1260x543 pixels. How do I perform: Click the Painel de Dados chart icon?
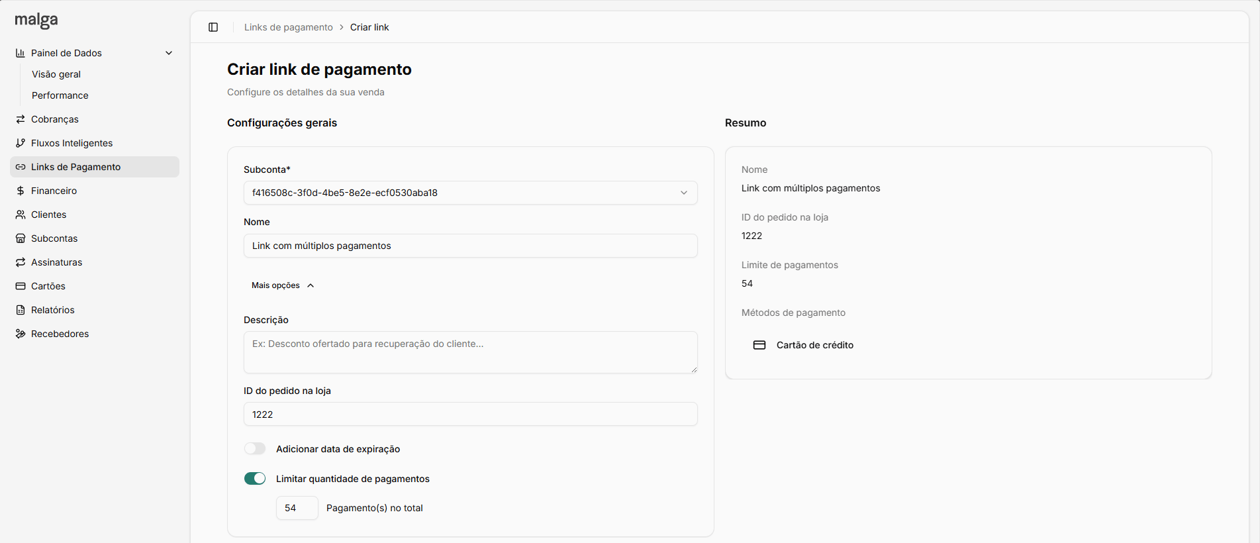[x=21, y=53]
